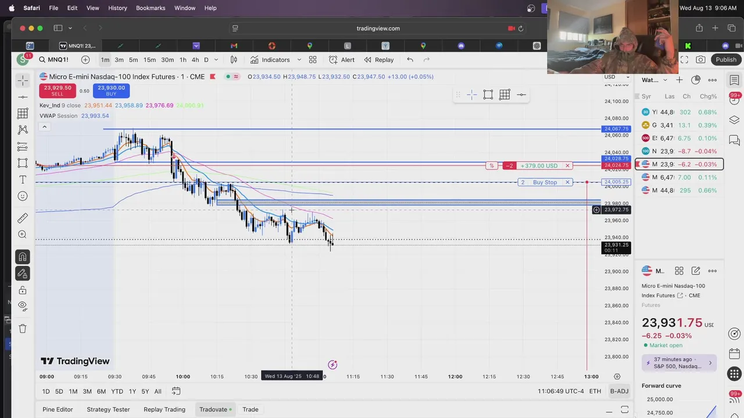
Task: Open the Indicators dialog
Action: coord(270,59)
